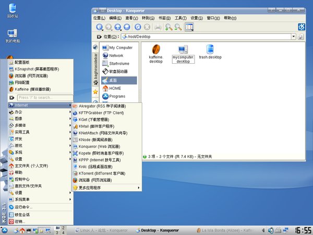This screenshot has height=235, width=313.
Task: Click the zoom in magnifier icon
Action: pos(168,27)
